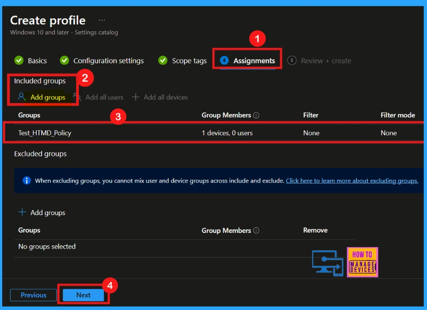Click the plus icon for Excluded Add groups
The height and width of the screenshot is (310, 427).
pyautogui.click(x=22, y=212)
